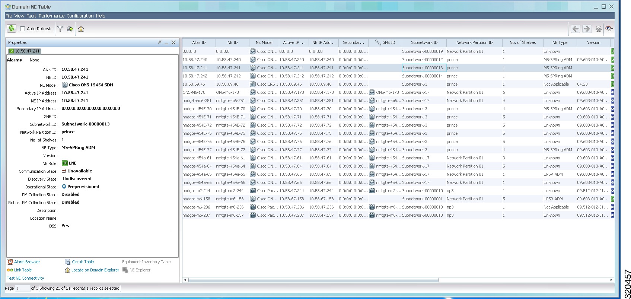Click the GNE icon in nmtge-m6-236 row
The height and width of the screenshot is (299, 631).
372,207
